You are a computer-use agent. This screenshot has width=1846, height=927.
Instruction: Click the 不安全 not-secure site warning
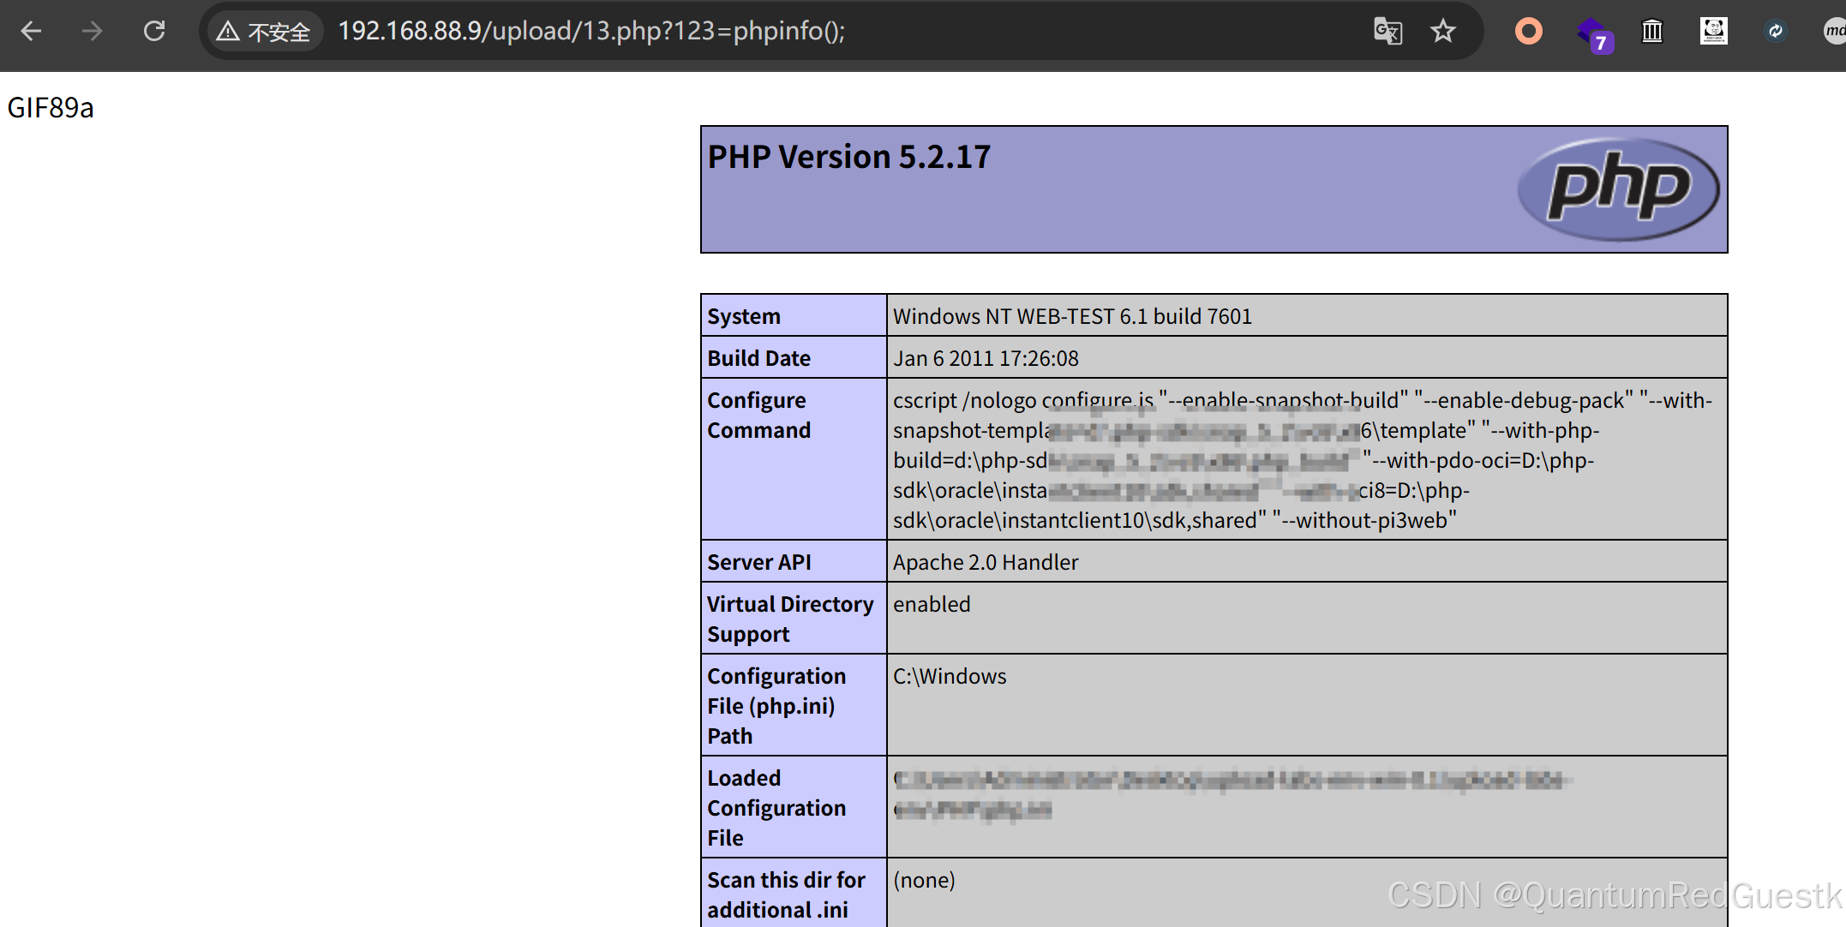click(264, 32)
